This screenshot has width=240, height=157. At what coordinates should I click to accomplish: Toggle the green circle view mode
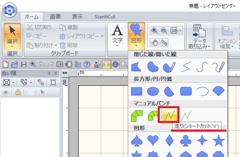click(106, 64)
